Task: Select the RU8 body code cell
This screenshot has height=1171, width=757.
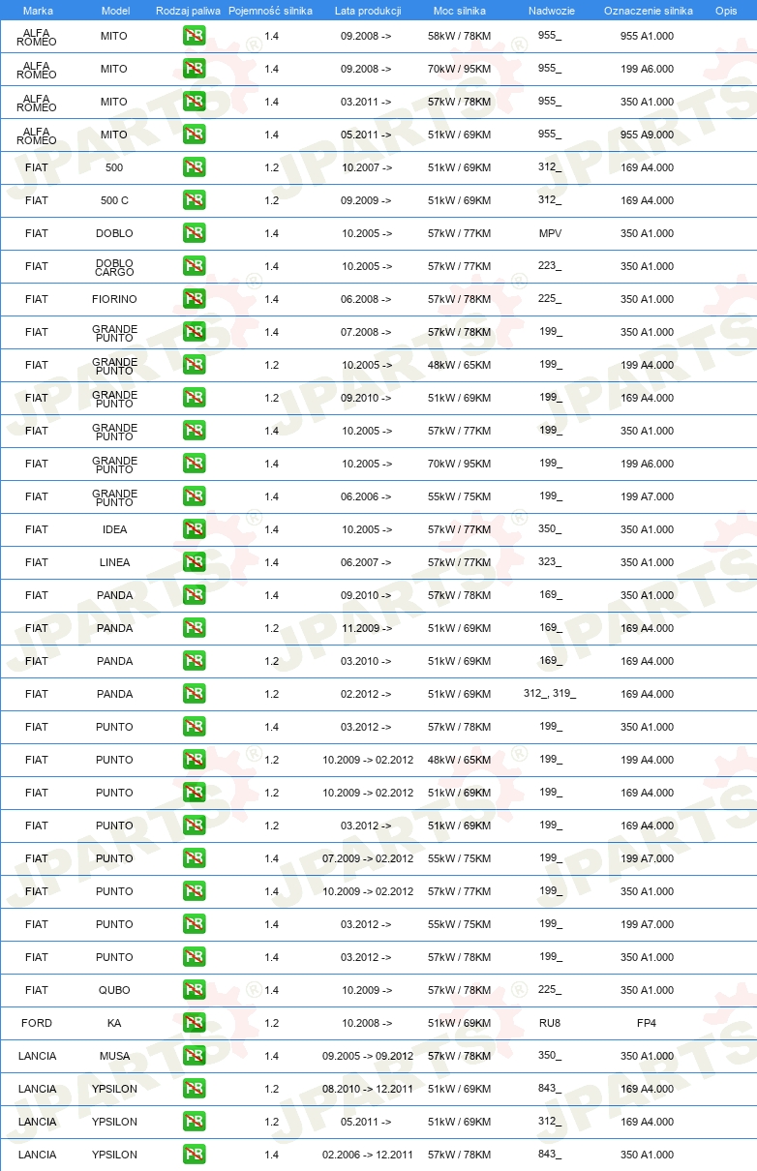Action: [x=550, y=1023]
